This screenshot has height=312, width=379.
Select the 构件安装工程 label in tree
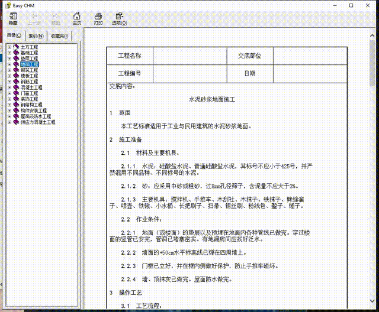34,110
